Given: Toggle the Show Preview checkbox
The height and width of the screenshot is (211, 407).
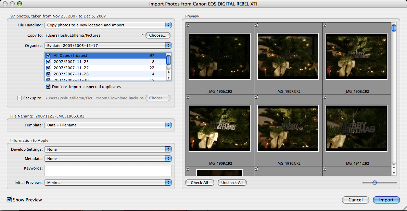Looking at the screenshot, I should point(9,200).
